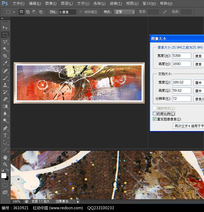
Task: Click the resolution field showing 72
Action: (x=181, y=99)
